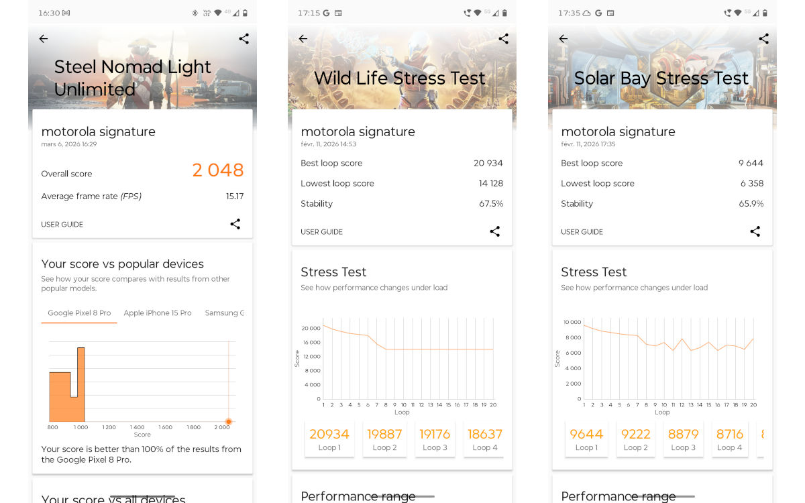Select Loop 1 score 20934 tile
805x503 pixels.
click(x=329, y=439)
